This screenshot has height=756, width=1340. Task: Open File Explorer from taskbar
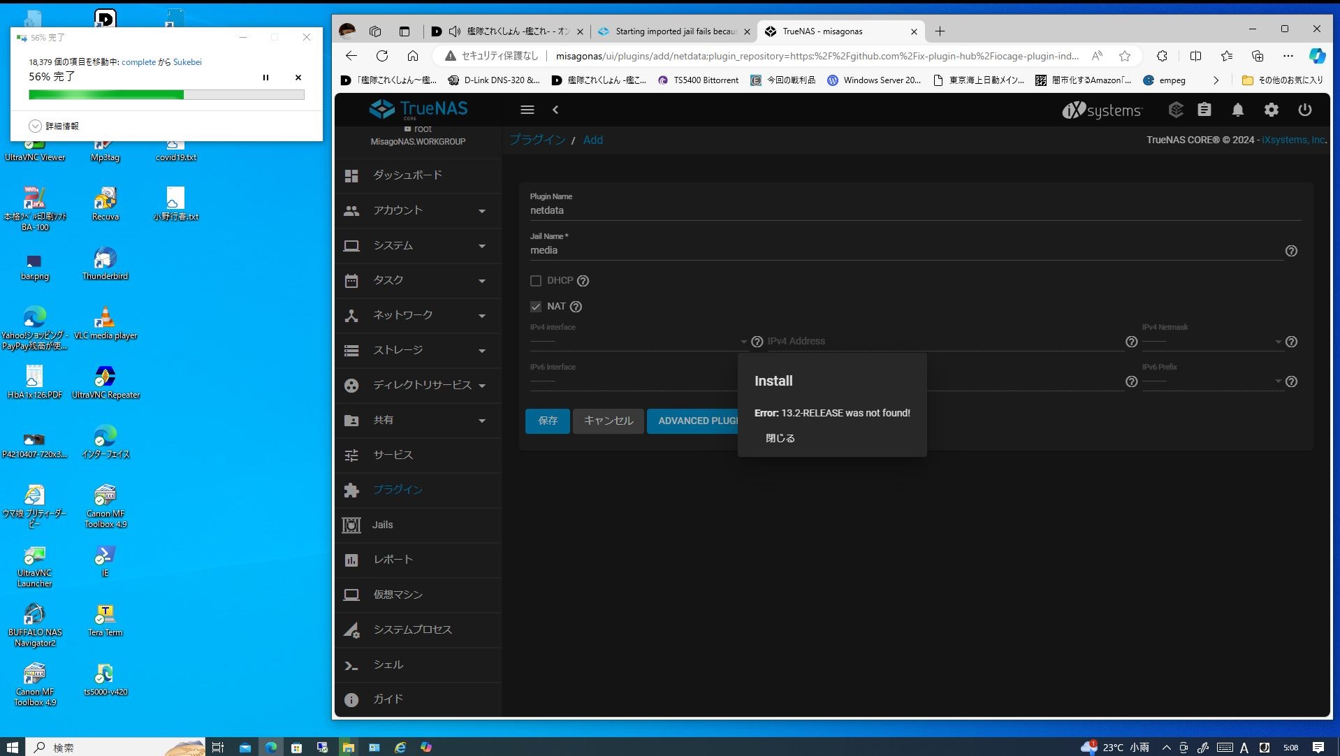(348, 747)
